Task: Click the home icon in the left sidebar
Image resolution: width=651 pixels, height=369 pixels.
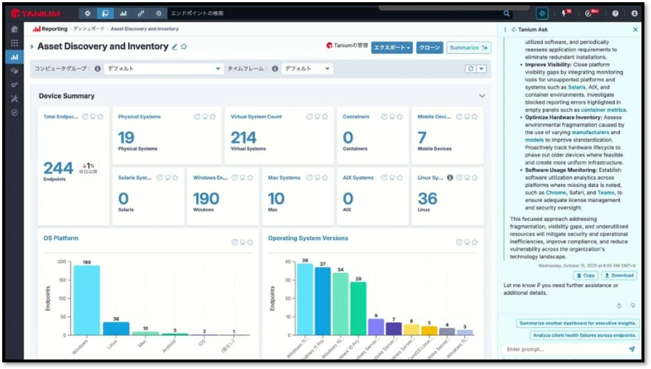Action: [14, 29]
